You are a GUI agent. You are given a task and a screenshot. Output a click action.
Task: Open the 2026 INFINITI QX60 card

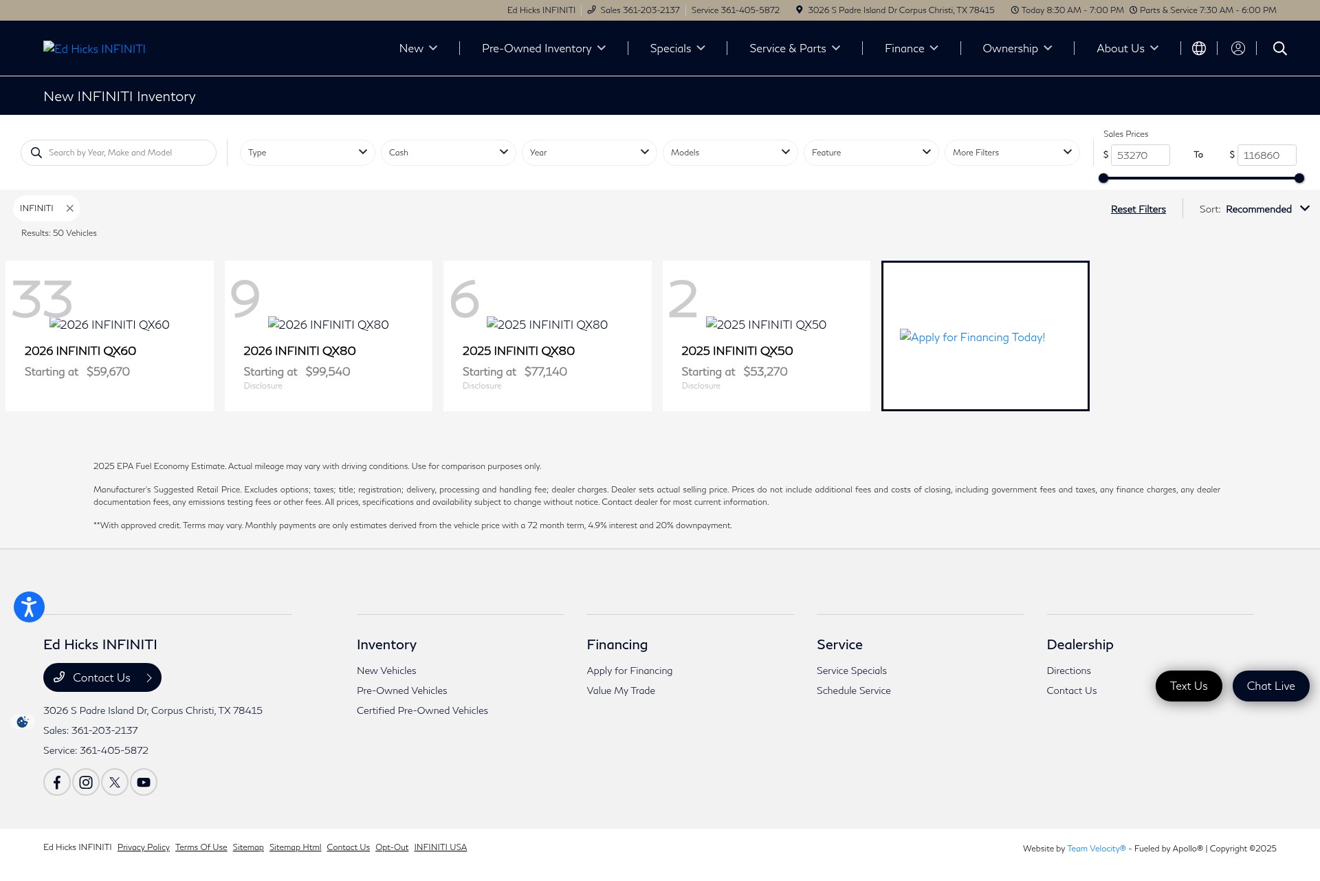pos(109,336)
